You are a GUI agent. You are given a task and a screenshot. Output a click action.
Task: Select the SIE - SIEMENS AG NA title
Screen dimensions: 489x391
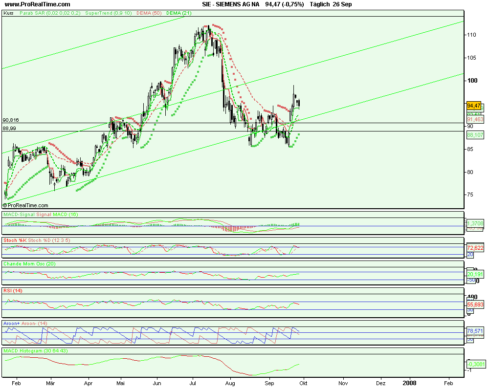click(x=230, y=4)
